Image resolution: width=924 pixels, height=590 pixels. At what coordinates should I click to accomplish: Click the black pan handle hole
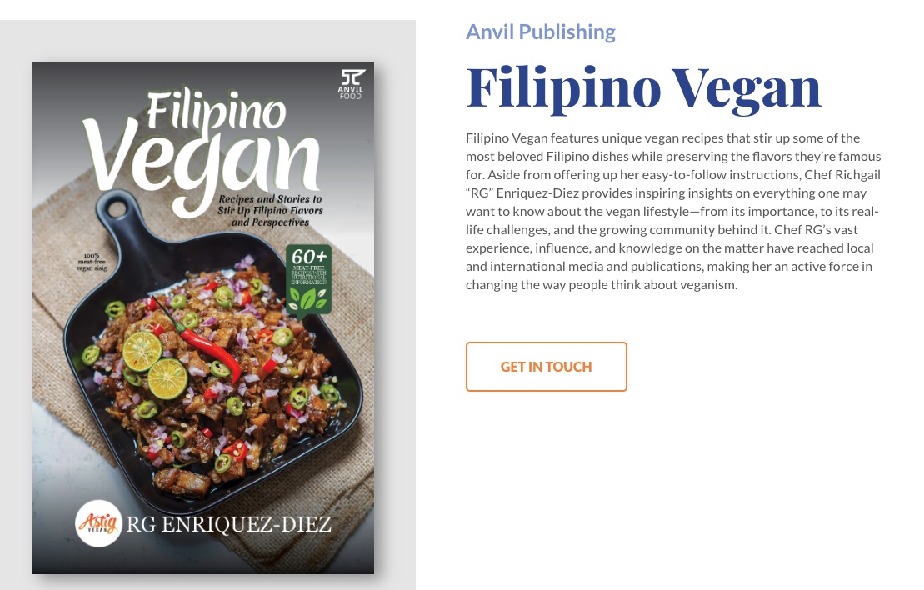pyautogui.click(x=117, y=207)
